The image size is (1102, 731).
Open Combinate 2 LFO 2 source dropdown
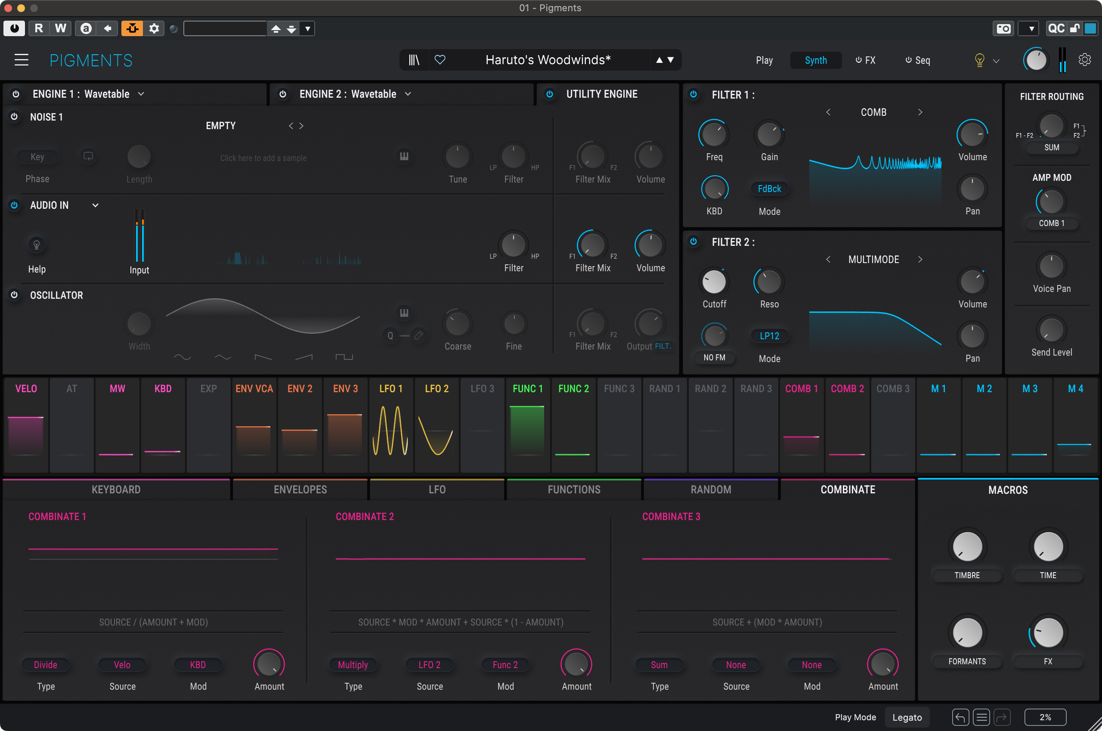click(x=429, y=665)
